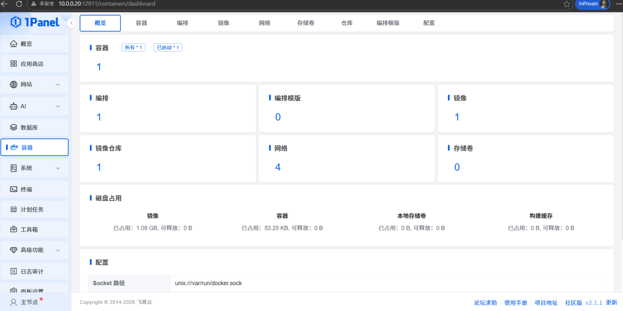Open 应用商店 via its grid icon
The image size is (623, 311).
click(x=13, y=64)
